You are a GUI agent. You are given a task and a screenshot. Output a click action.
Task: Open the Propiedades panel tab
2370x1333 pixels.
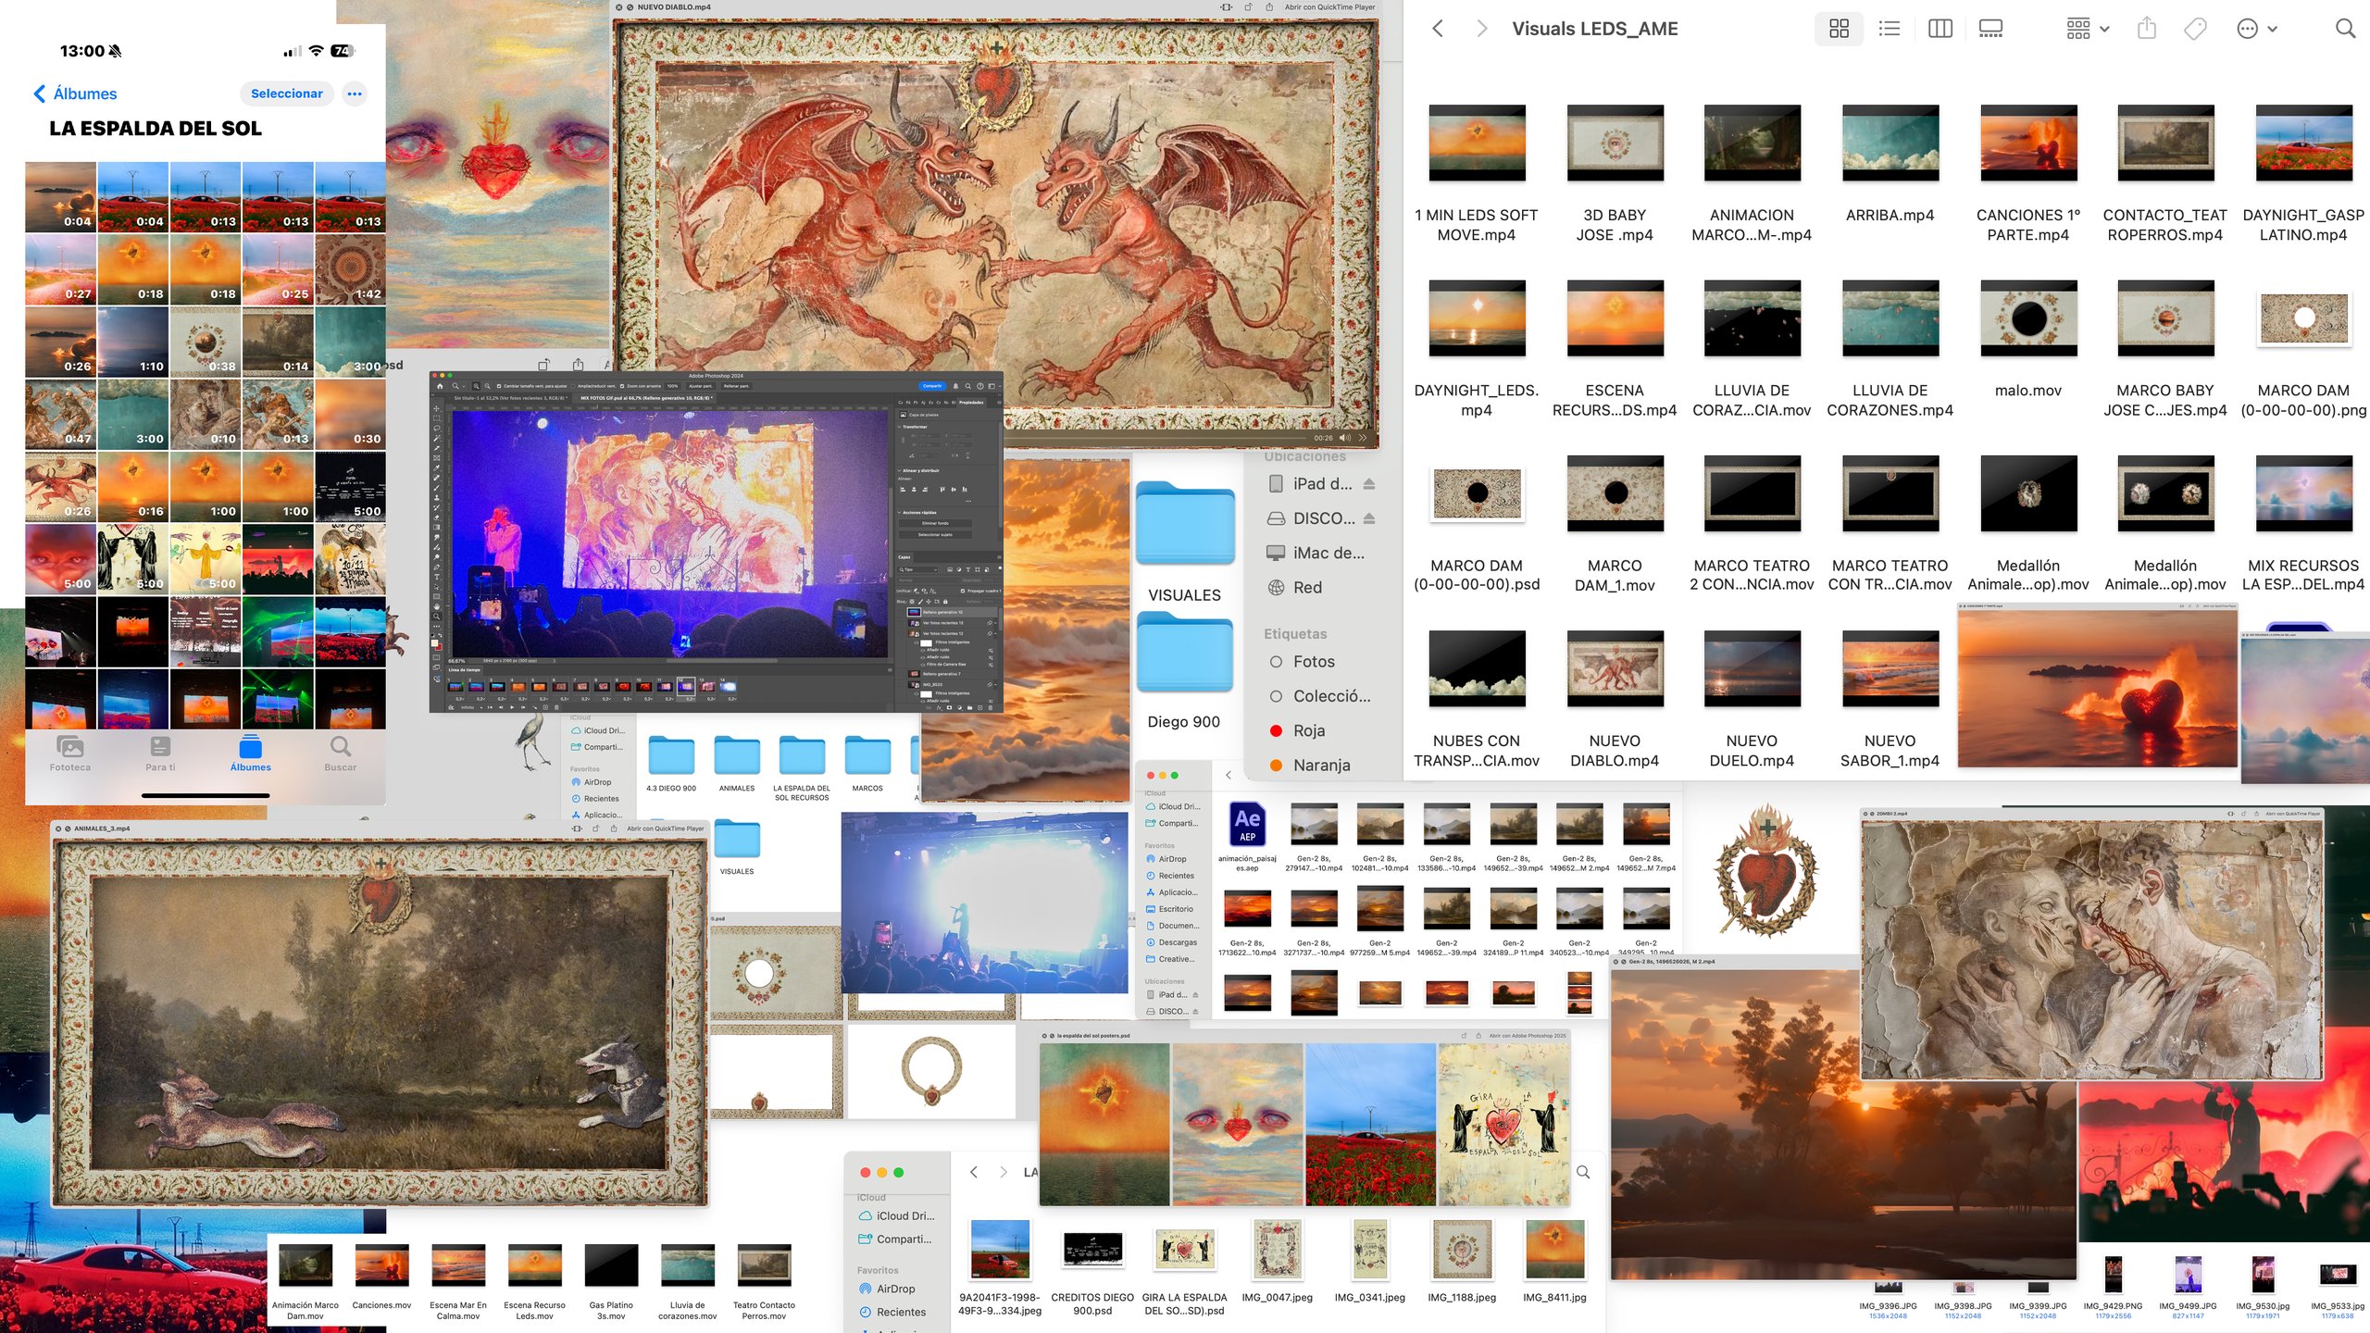pos(971,403)
